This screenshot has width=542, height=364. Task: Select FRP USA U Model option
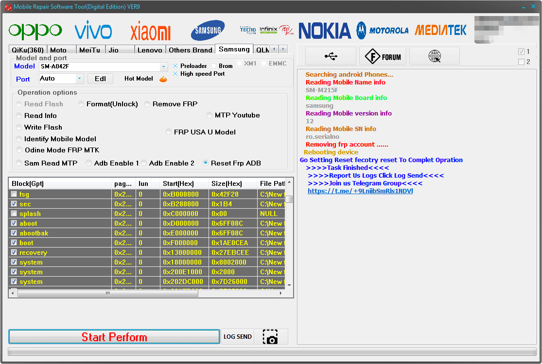169,132
